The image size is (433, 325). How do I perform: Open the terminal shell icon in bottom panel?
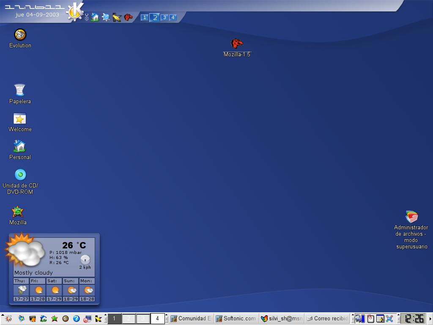point(32,319)
